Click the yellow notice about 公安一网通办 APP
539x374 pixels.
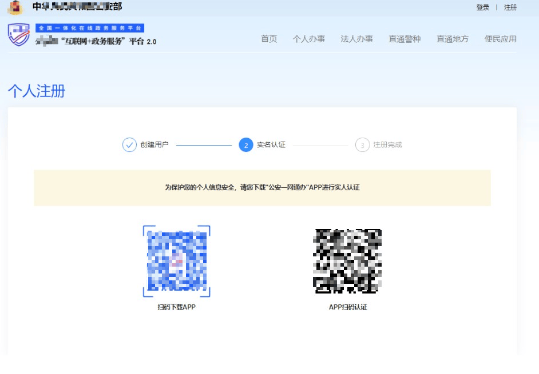tap(262, 188)
